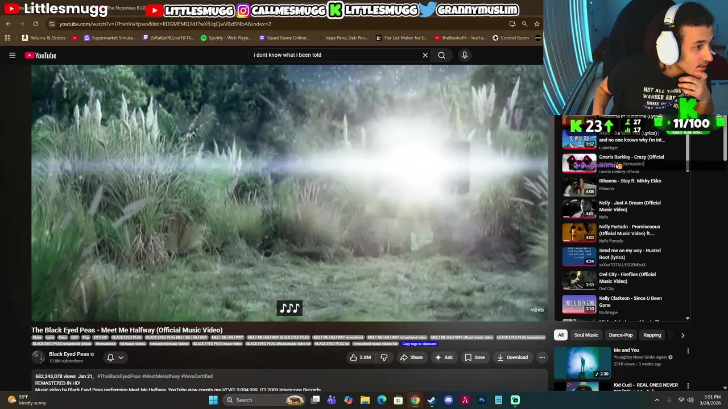Screen dimensions: 728x409
Task: Open the Black Eyed Peas channel name
Action: (x=69, y=354)
